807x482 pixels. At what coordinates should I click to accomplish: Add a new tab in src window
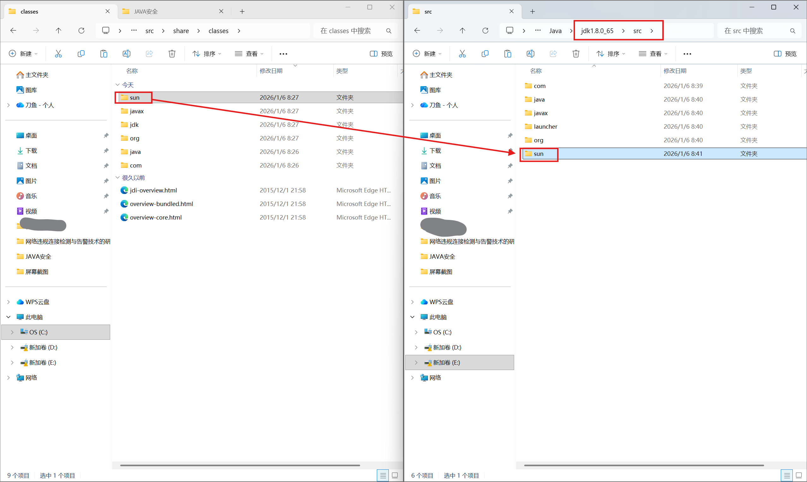click(532, 11)
